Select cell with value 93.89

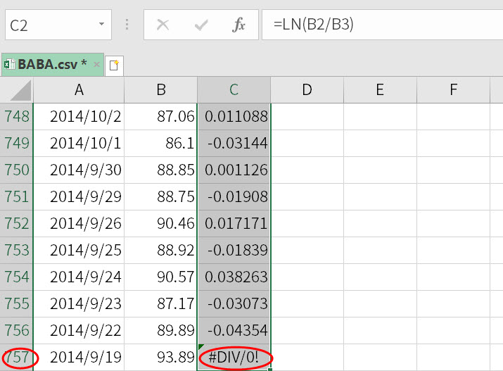(x=160, y=357)
